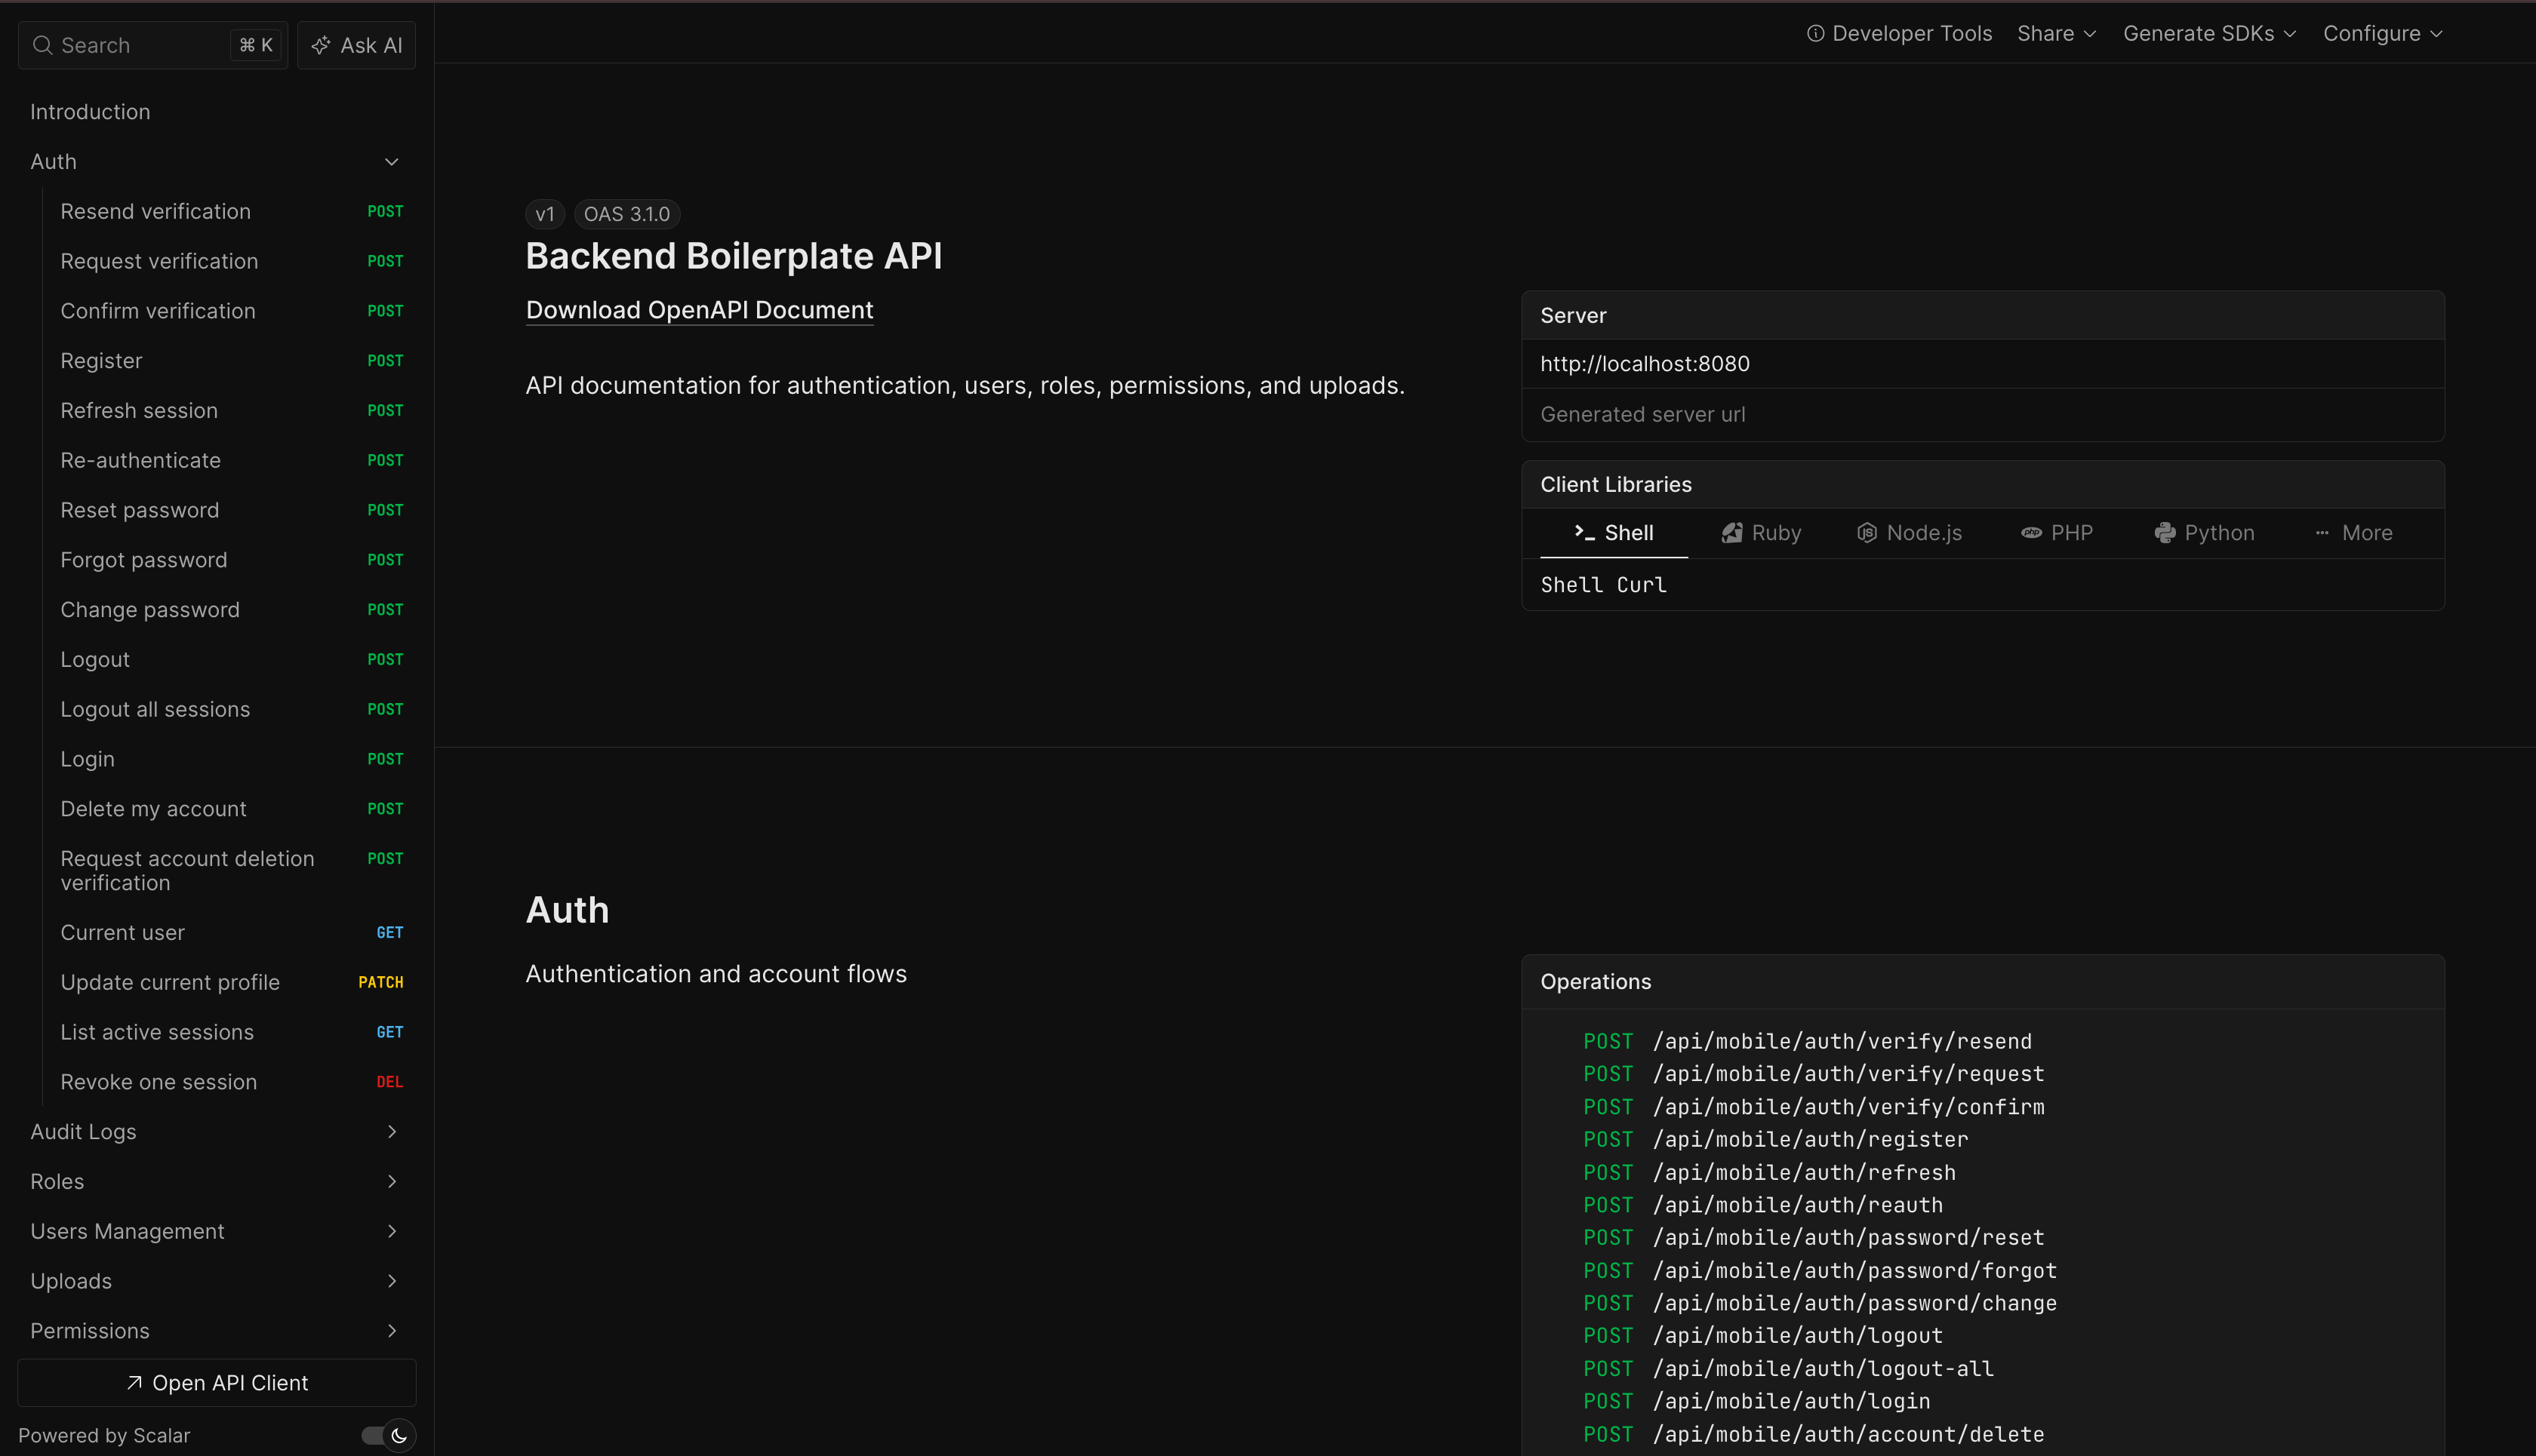
Task: Select the Ruby gem icon tab
Action: (1731, 533)
